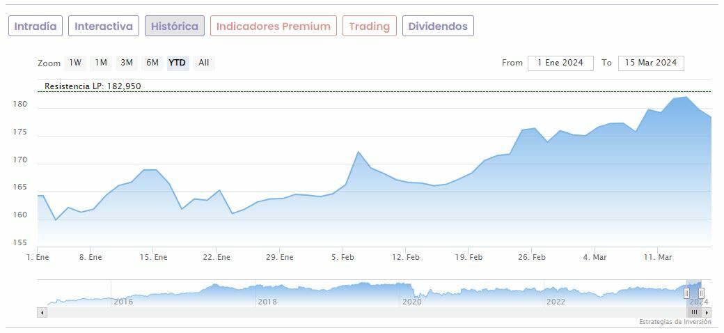This screenshot has width=724, height=333.
Task: Open the To date field
Action: pos(651,63)
